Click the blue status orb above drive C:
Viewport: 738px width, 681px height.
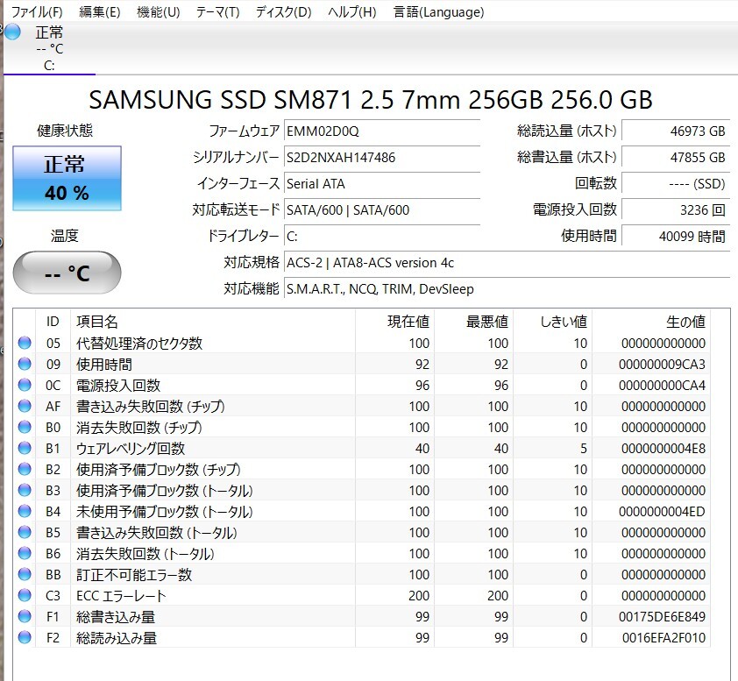click(12, 32)
